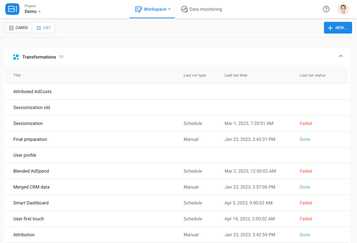Collapse the Transformations section chevron
Screen dimensions: 357x243
(340, 56)
